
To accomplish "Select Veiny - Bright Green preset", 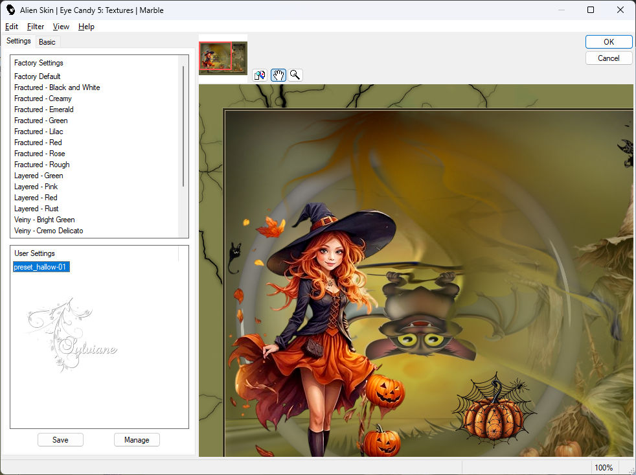I will pyautogui.click(x=45, y=219).
